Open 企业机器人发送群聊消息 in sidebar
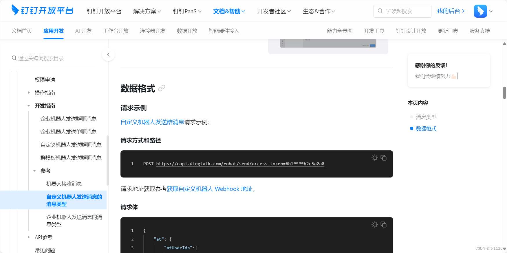The width and height of the screenshot is (507, 253). pos(68,119)
